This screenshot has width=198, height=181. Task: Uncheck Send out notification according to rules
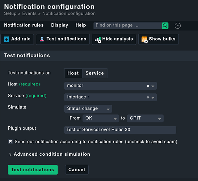(x=10, y=141)
